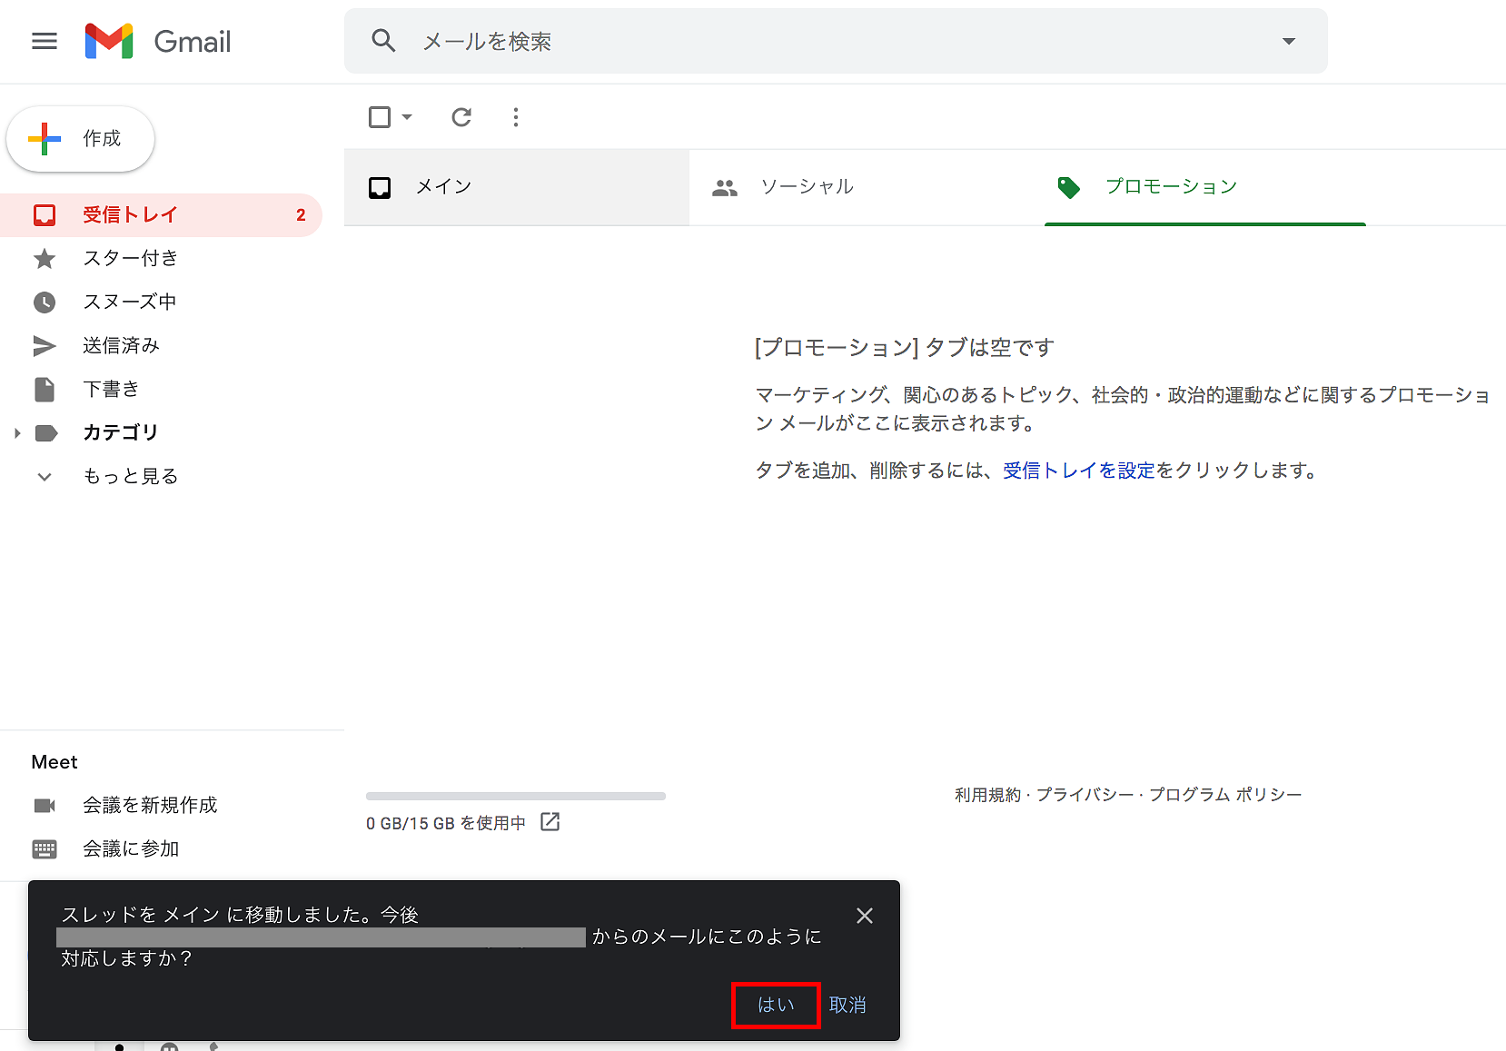Click the 受信トレイを設定 link
The height and width of the screenshot is (1051, 1506).
(1078, 471)
